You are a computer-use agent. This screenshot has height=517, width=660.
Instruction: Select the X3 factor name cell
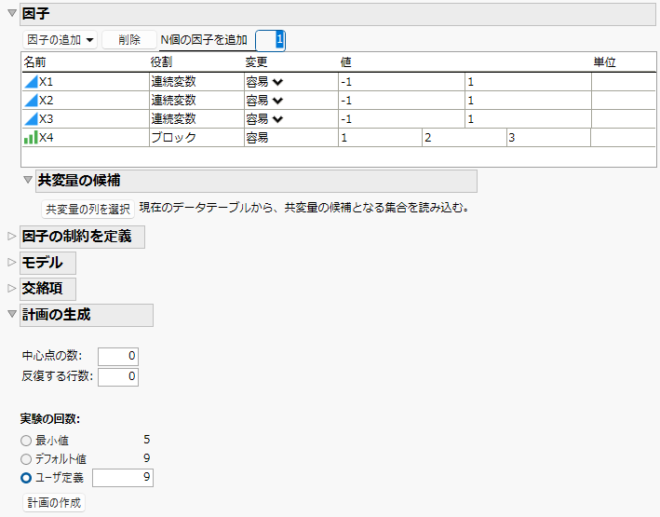[x=86, y=119]
